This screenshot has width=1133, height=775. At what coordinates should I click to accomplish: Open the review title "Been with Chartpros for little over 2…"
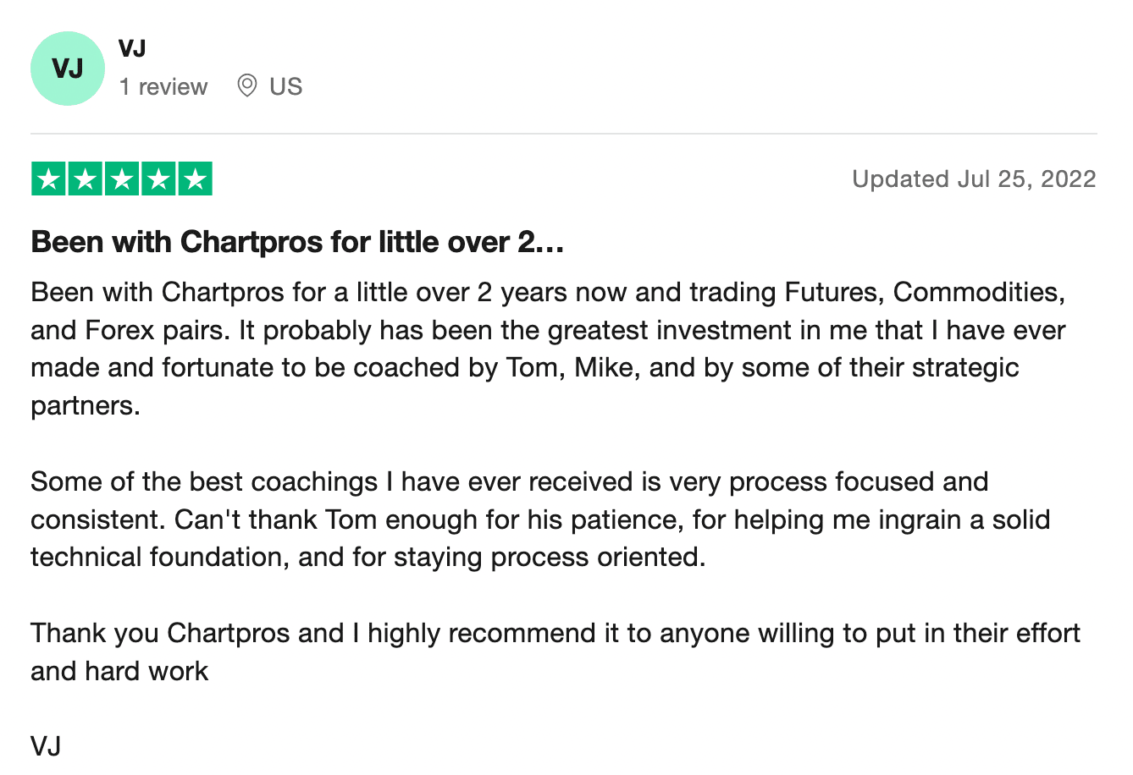[x=297, y=243]
